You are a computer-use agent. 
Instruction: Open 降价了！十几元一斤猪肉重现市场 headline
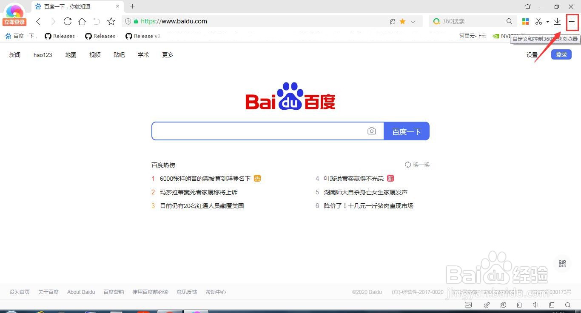pos(369,206)
